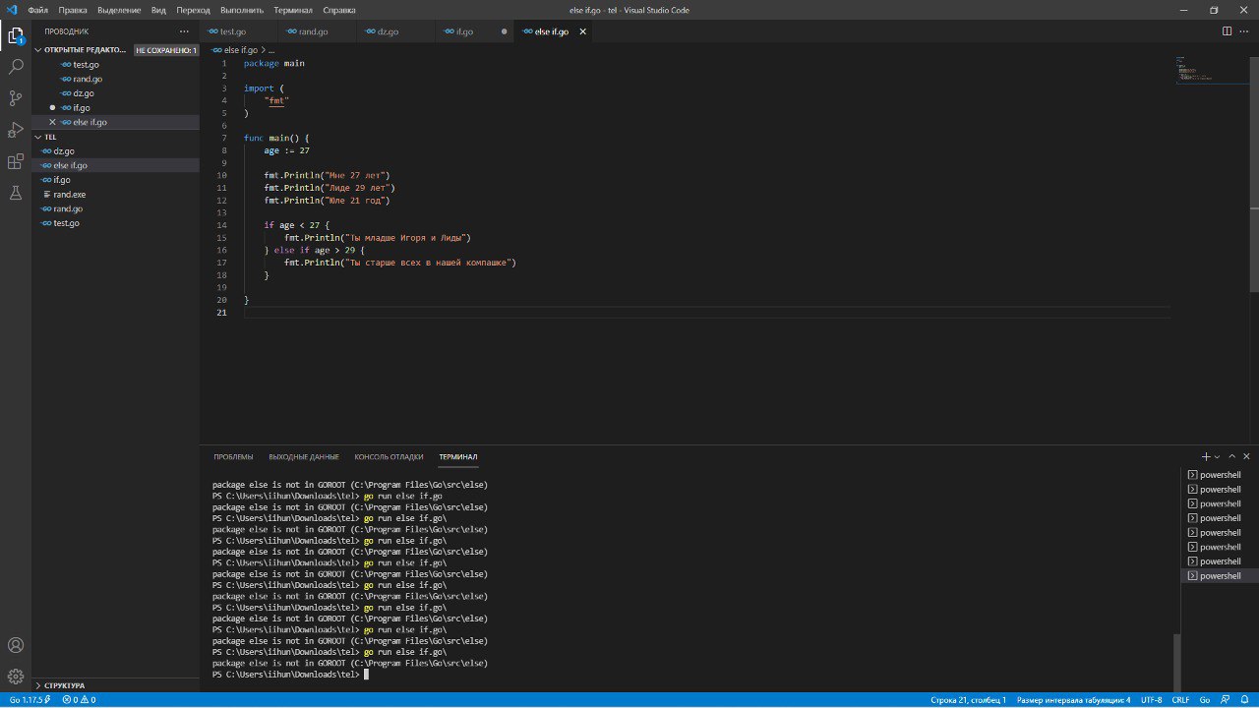Open the Run and Debug view
The width and height of the screenshot is (1259, 708).
click(16, 130)
